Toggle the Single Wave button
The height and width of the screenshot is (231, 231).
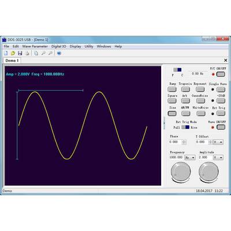tap(221, 90)
